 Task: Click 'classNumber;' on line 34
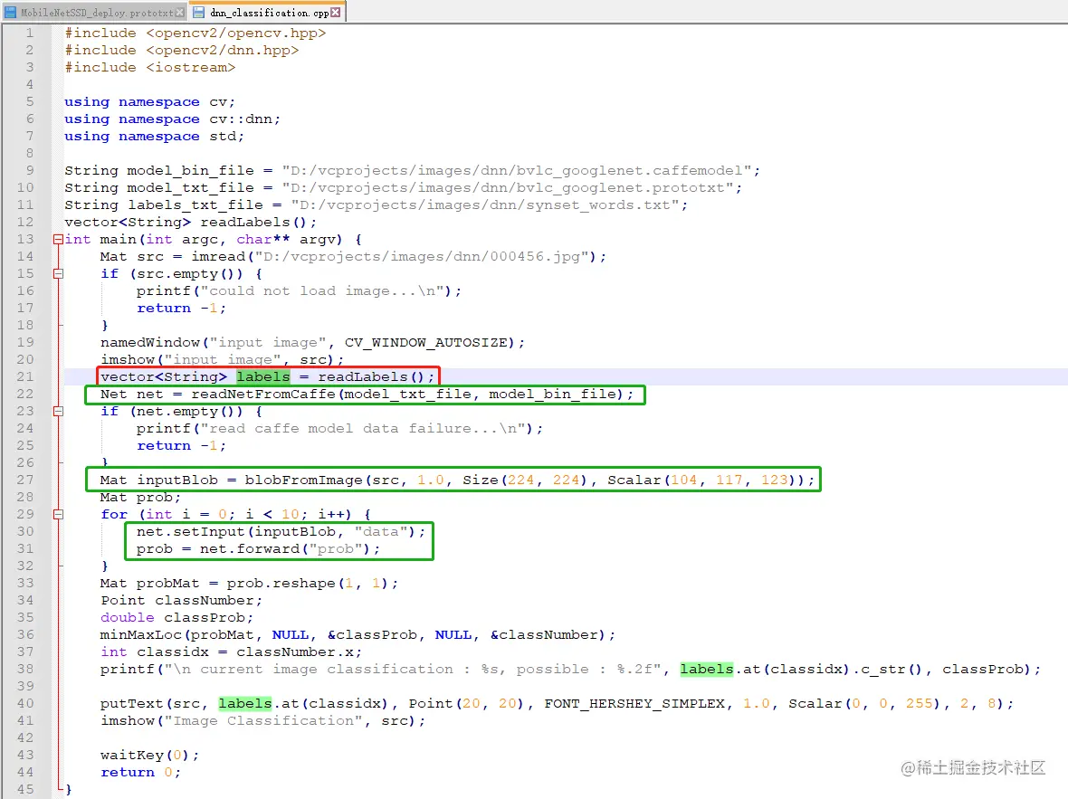point(208,600)
